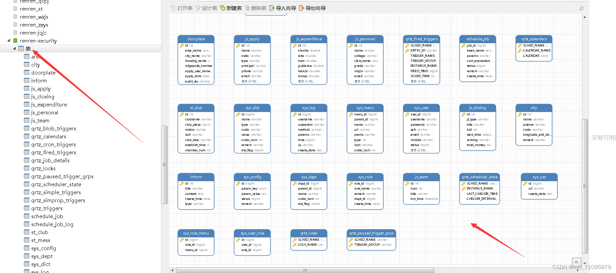Click the qrtz_triggers table icon in tree
The image size is (616, 273).
click(27, 208)
